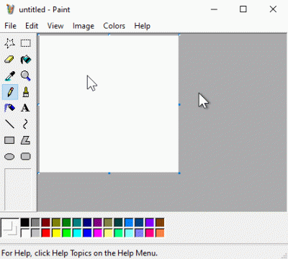
Task: Select the Free-Form Select tool
Action: [10, 43]
